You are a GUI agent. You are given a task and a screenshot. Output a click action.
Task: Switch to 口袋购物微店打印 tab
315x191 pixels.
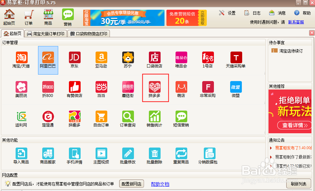[x=89, y=34]
